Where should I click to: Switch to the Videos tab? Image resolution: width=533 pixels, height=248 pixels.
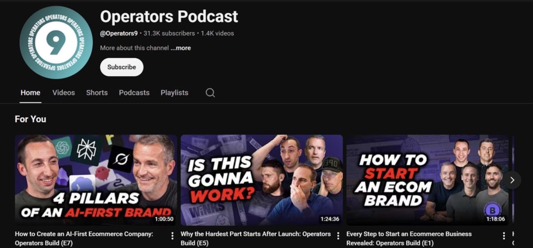(x=64, y=92)
